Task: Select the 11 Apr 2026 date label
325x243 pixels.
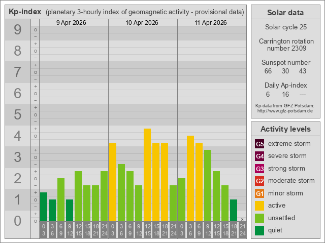Action: pyautogui.click(x=212, y=23)
